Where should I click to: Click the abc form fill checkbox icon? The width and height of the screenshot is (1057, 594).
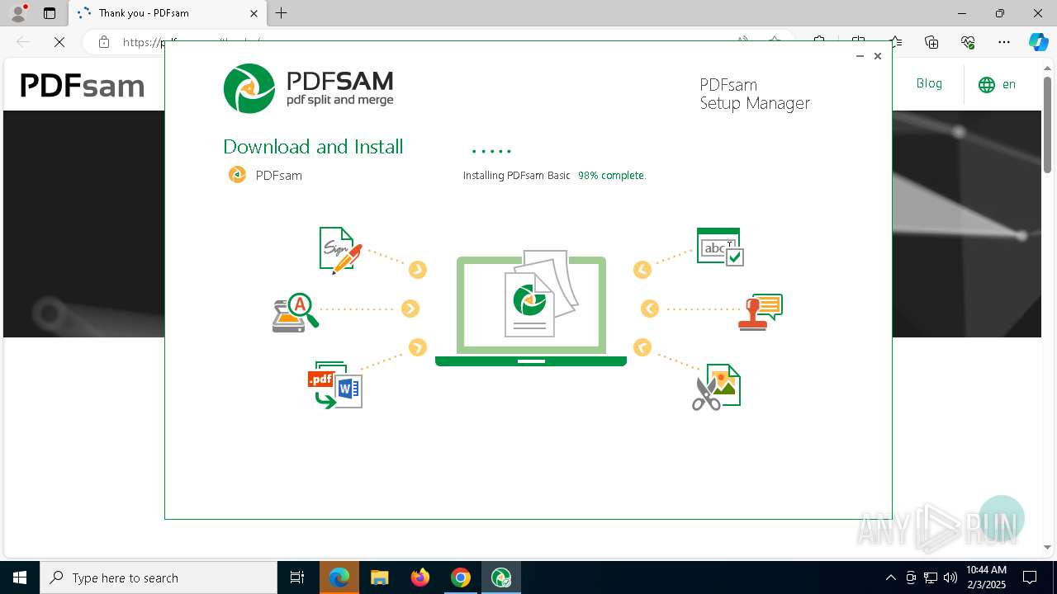[x=720, y=247]
